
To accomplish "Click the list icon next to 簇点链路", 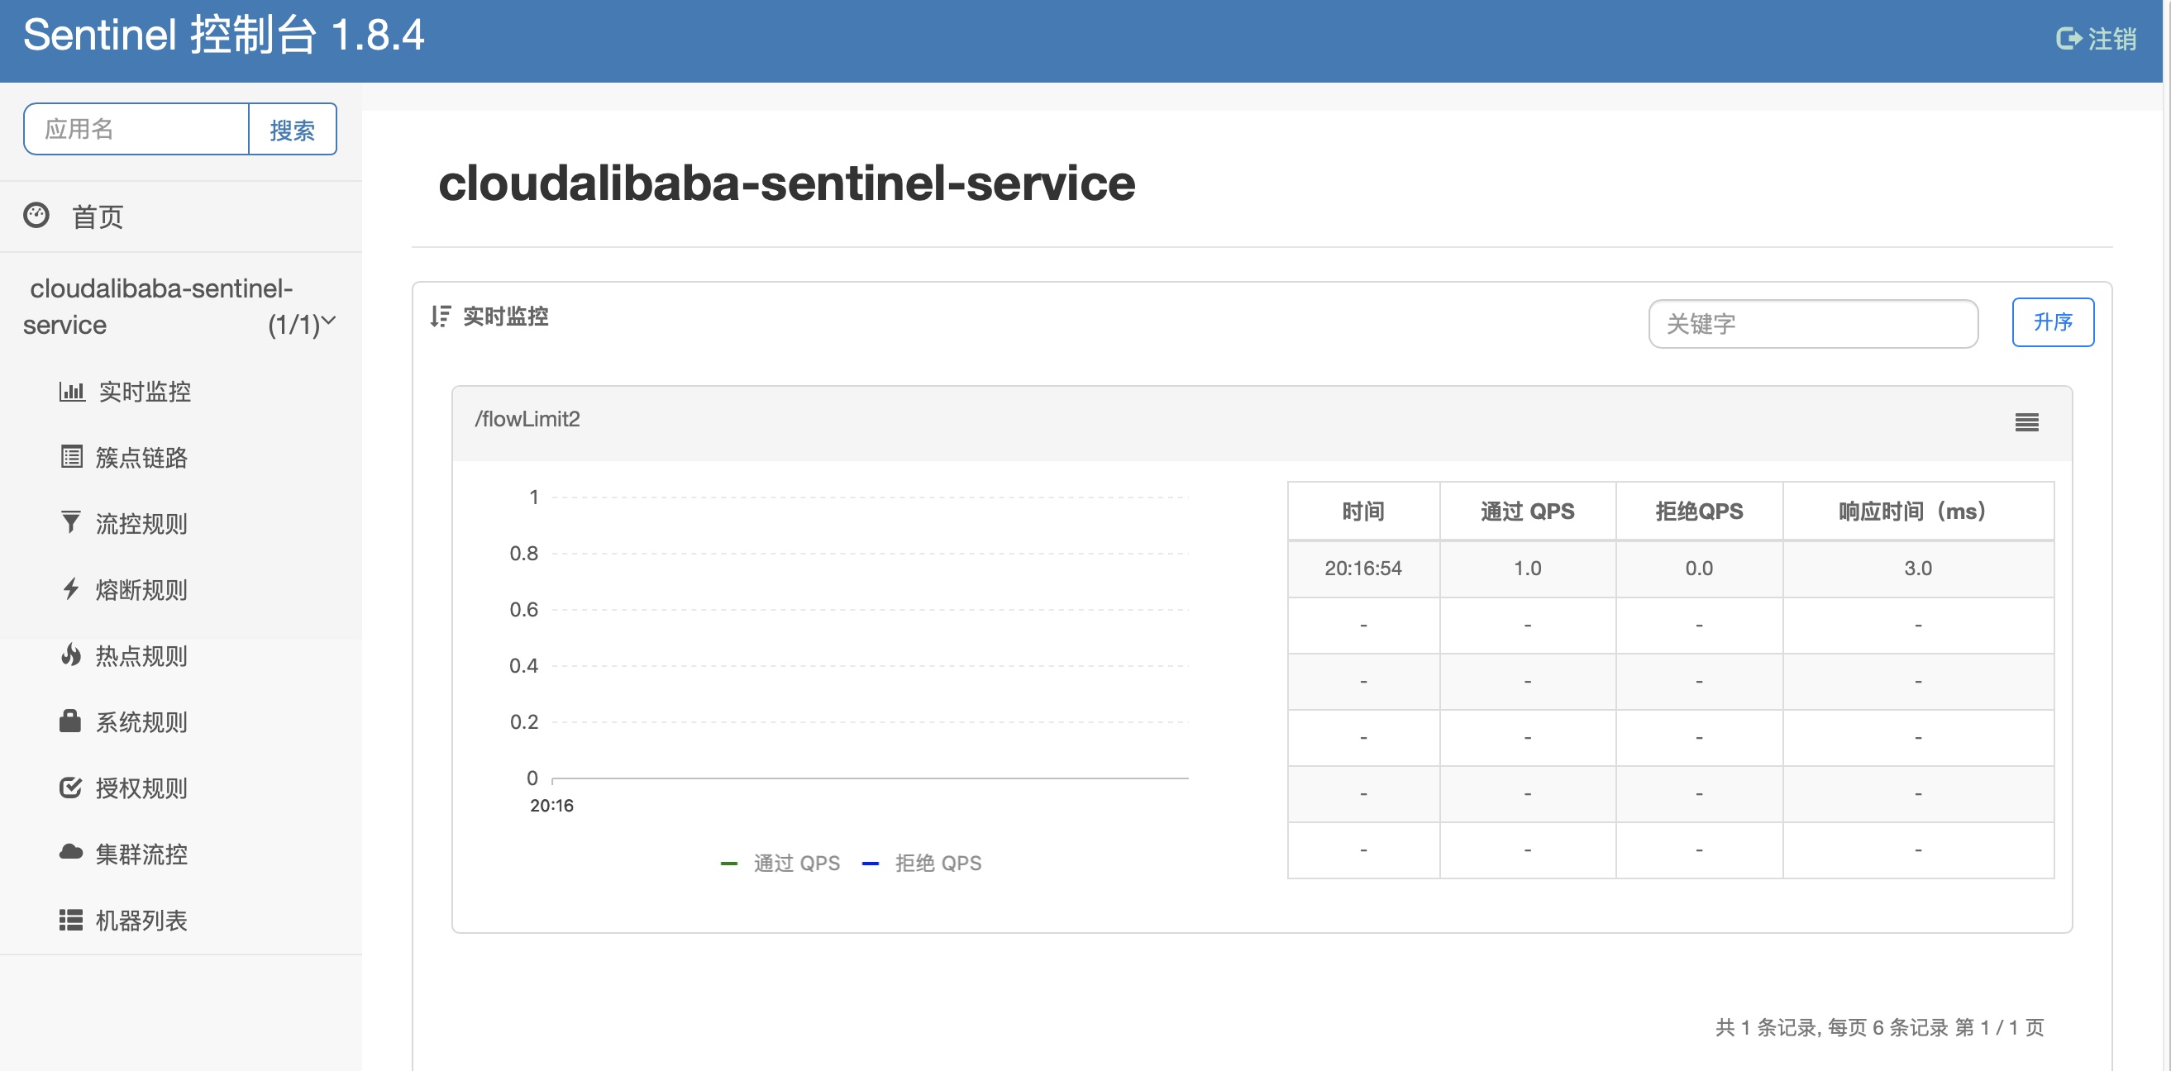I will click(72, 457).
